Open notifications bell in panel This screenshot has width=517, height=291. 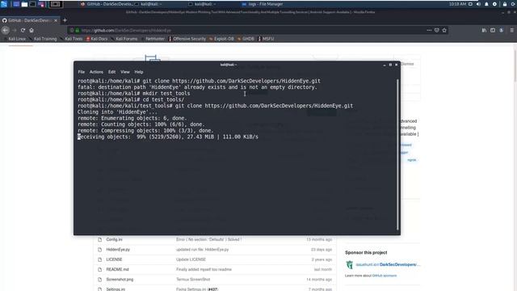pos(486,4)
